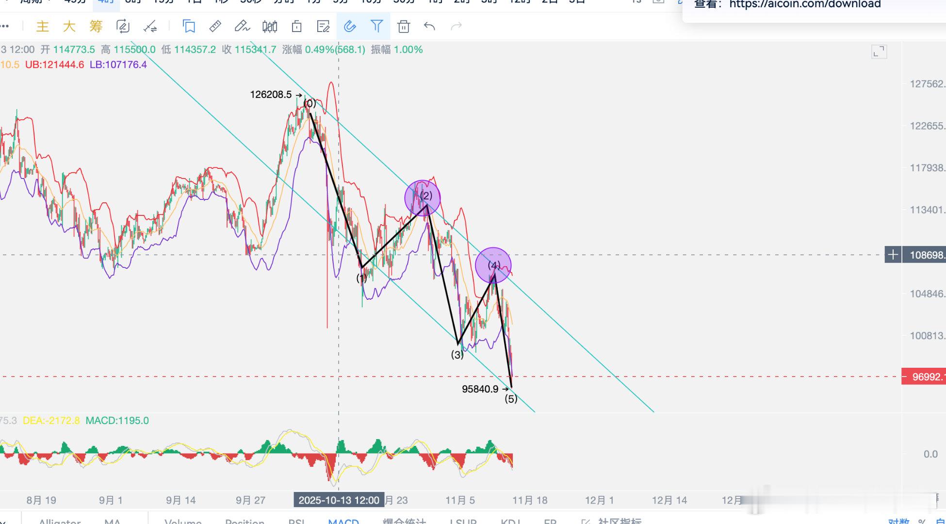
Task: Toggle the funnel filter tool
Action: click(376, 26)
